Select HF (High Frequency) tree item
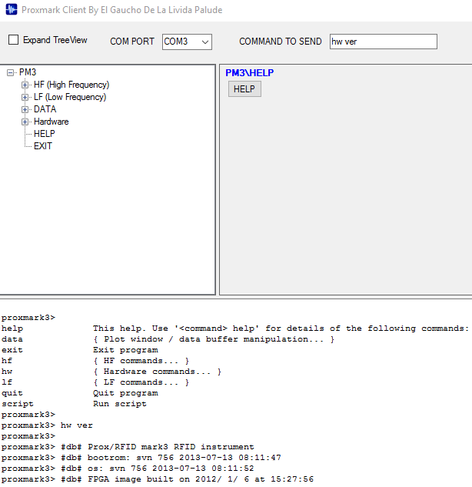Image resolution: width=472 pixels, height=487 pixels. (x=71, y=85)
